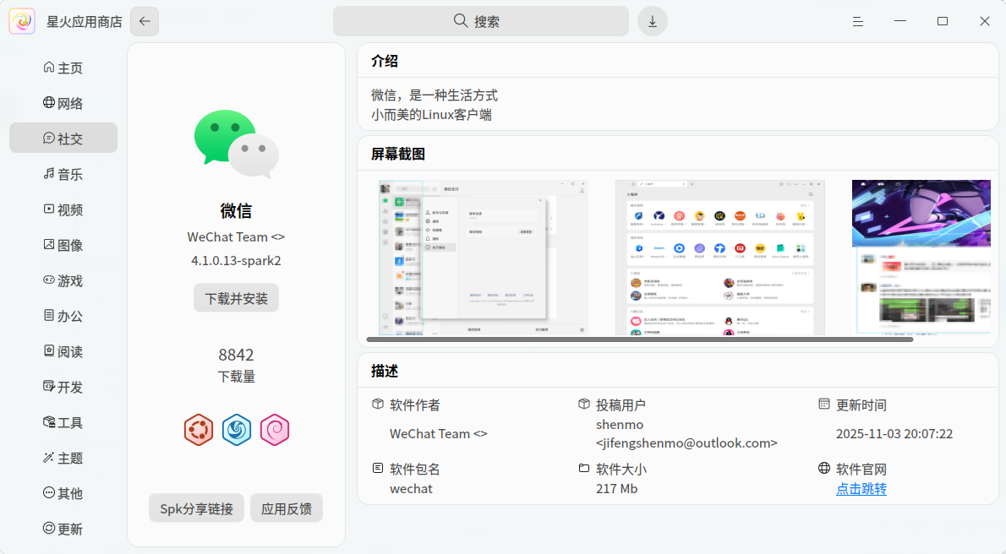Click the size value 217 Mb

(x=616, y=489)
